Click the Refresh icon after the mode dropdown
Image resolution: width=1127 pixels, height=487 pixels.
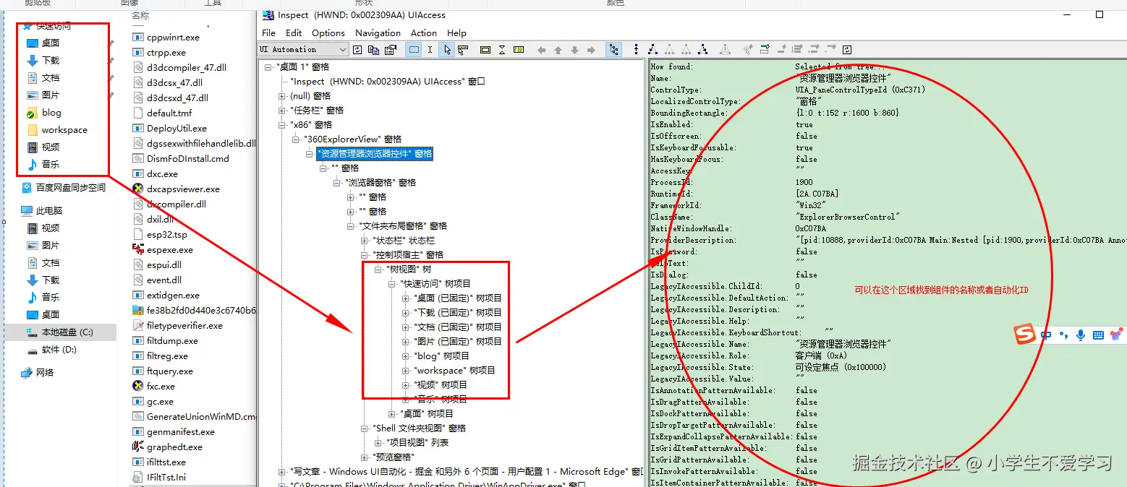tap(357, 50)
